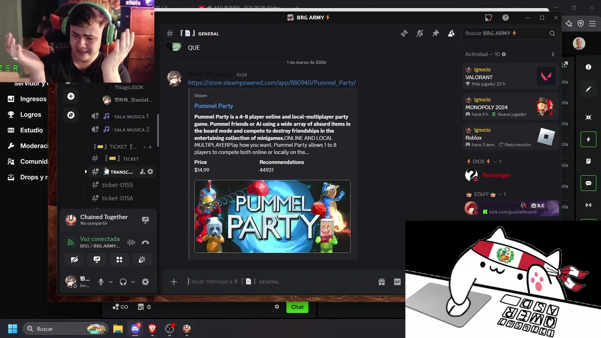Toggle camera on in voice panel

point(74,260)
